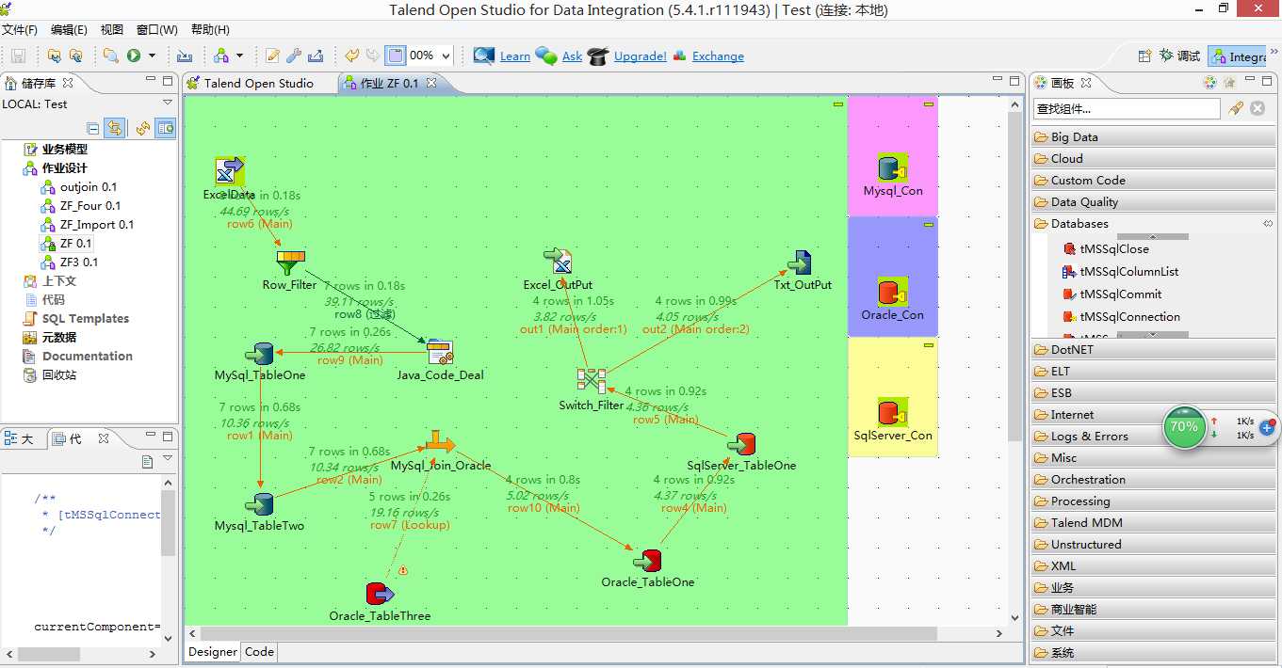Image resolution: width=1282 pixels, height=668 pixels.
Task: Open the Ask link
Action: 572,56
